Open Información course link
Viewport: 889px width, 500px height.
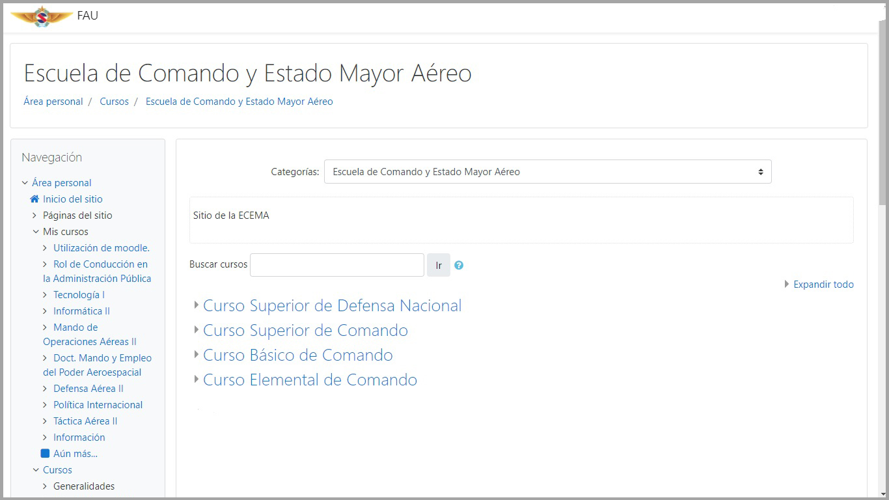79,437
